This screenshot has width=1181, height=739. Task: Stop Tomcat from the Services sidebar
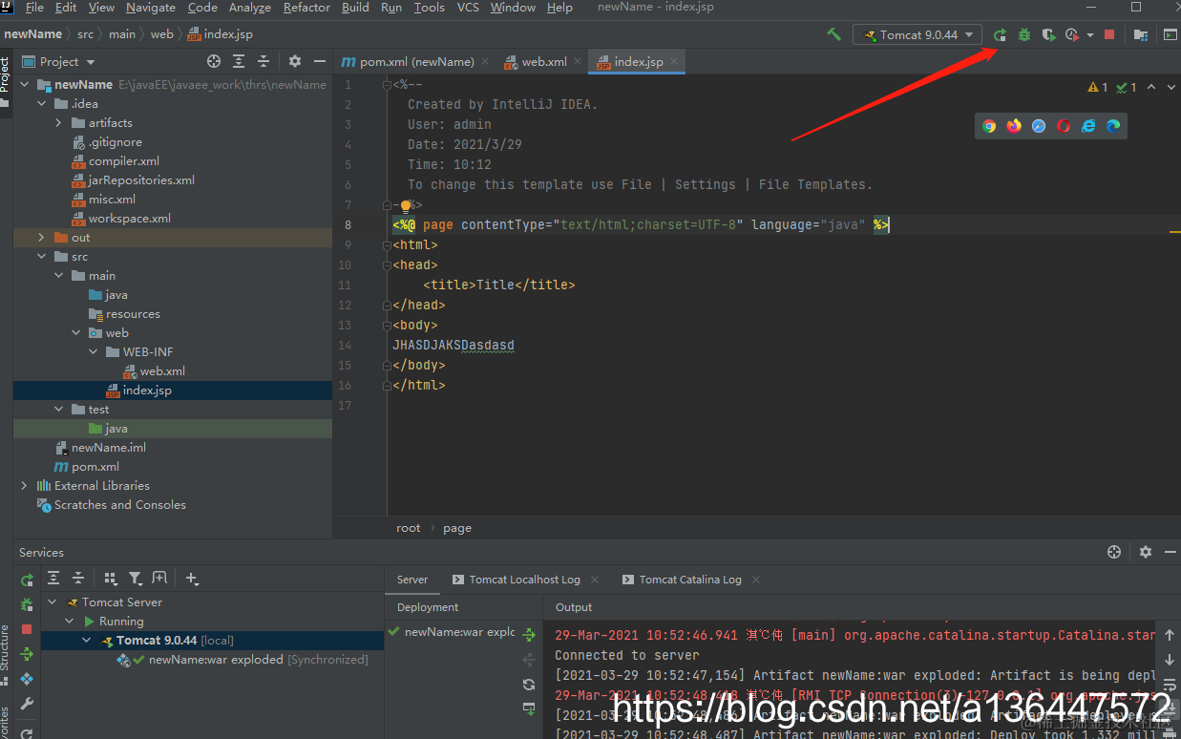[27, 629]
